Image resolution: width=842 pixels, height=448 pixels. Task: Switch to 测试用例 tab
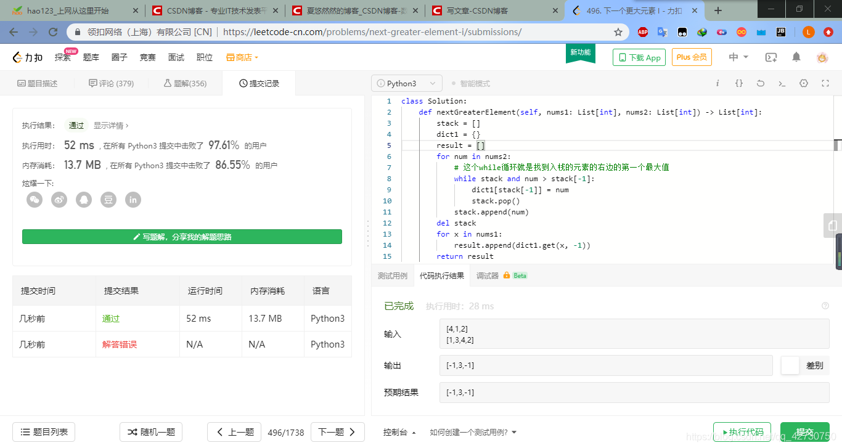393,275
